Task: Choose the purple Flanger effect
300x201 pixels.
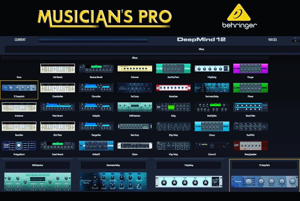Action: coord(251,68)
